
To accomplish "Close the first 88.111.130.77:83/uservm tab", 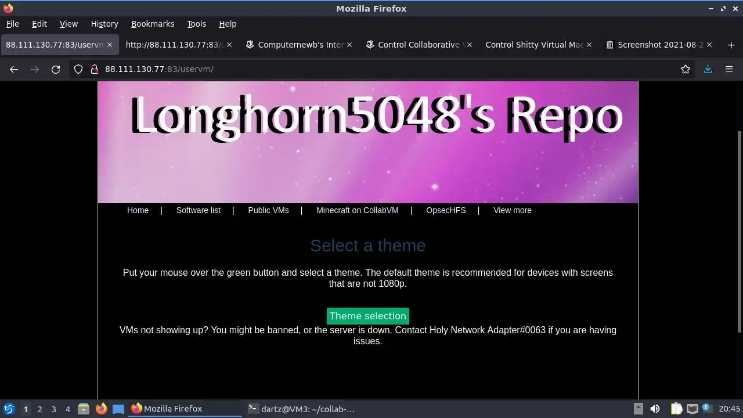I will click(x=109, y=45).
